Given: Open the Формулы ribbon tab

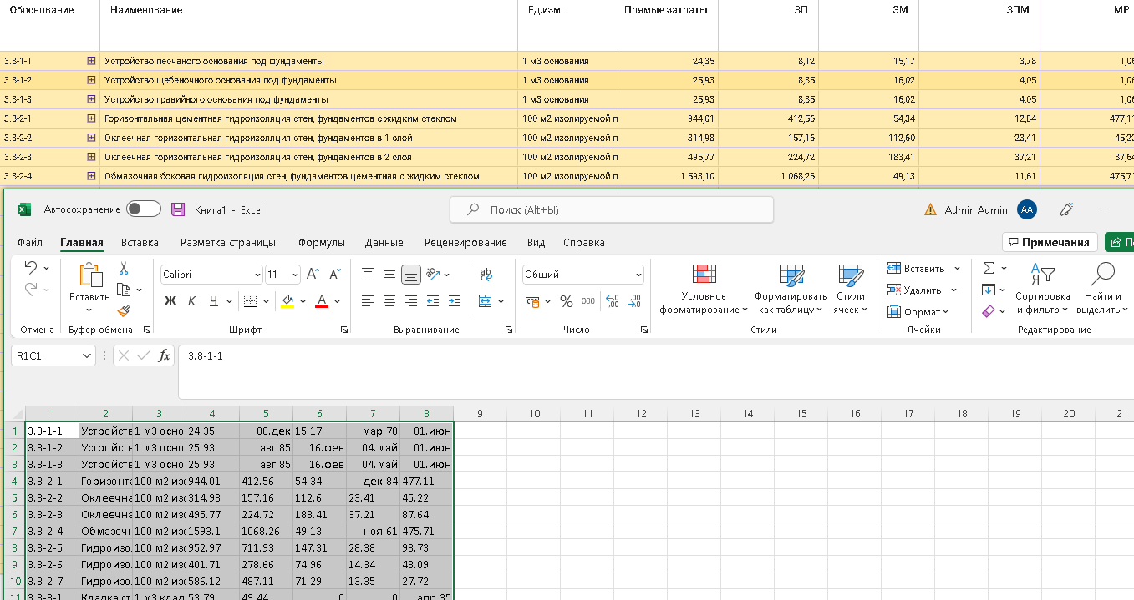Looking at the screenshot, I should click(x=321, y=243).
